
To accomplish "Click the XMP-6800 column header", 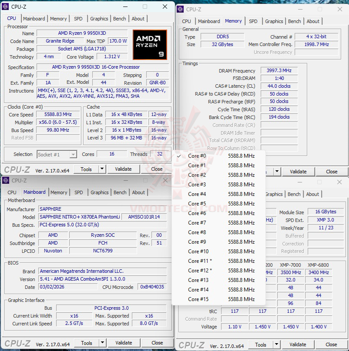I will click(318, 265).
